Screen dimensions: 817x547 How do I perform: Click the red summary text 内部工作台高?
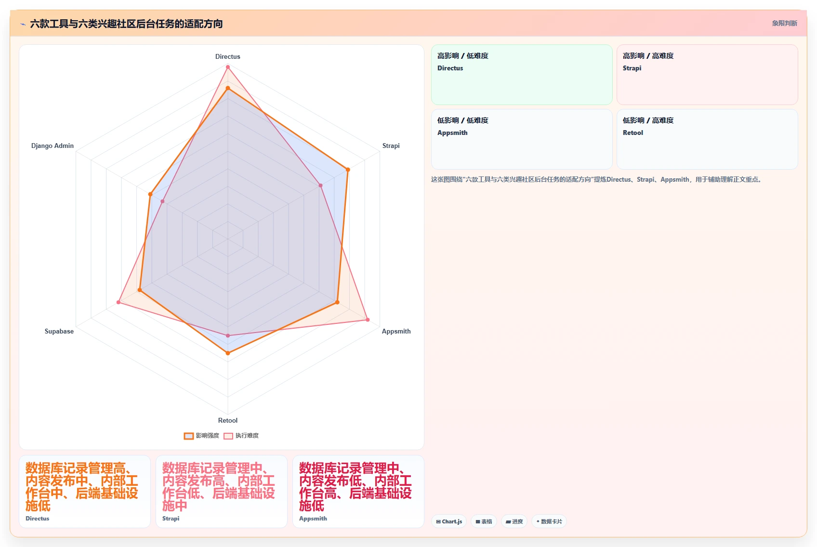355,487
